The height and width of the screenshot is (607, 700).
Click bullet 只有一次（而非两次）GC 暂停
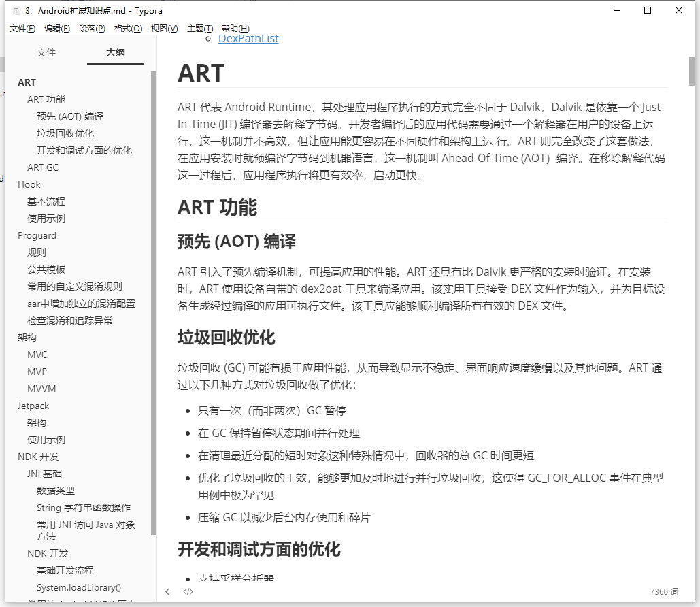coord(272,411)
